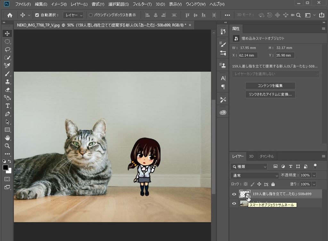Screen dimensions: 328x241
Task: Hide the smart object layer visibility eye
Action: (x=234, y=194)
